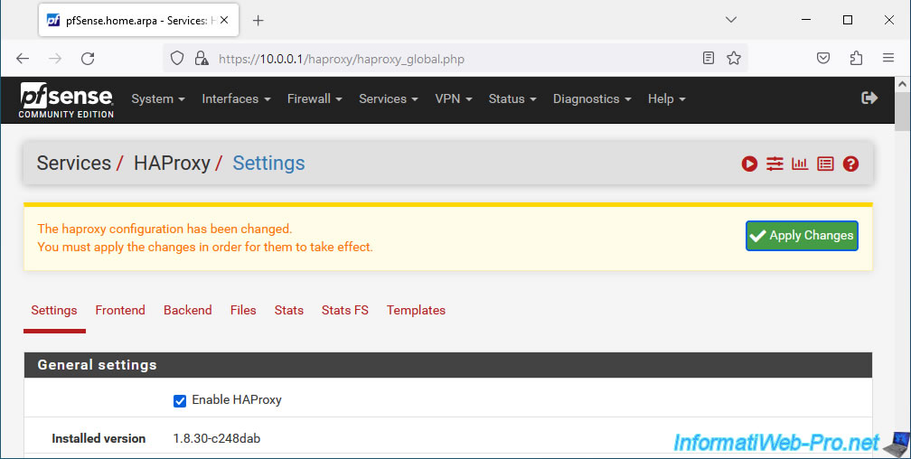Screen dimensions: 911x459
Task: Switch to the Frontend tab
Action: click(120, 310)
